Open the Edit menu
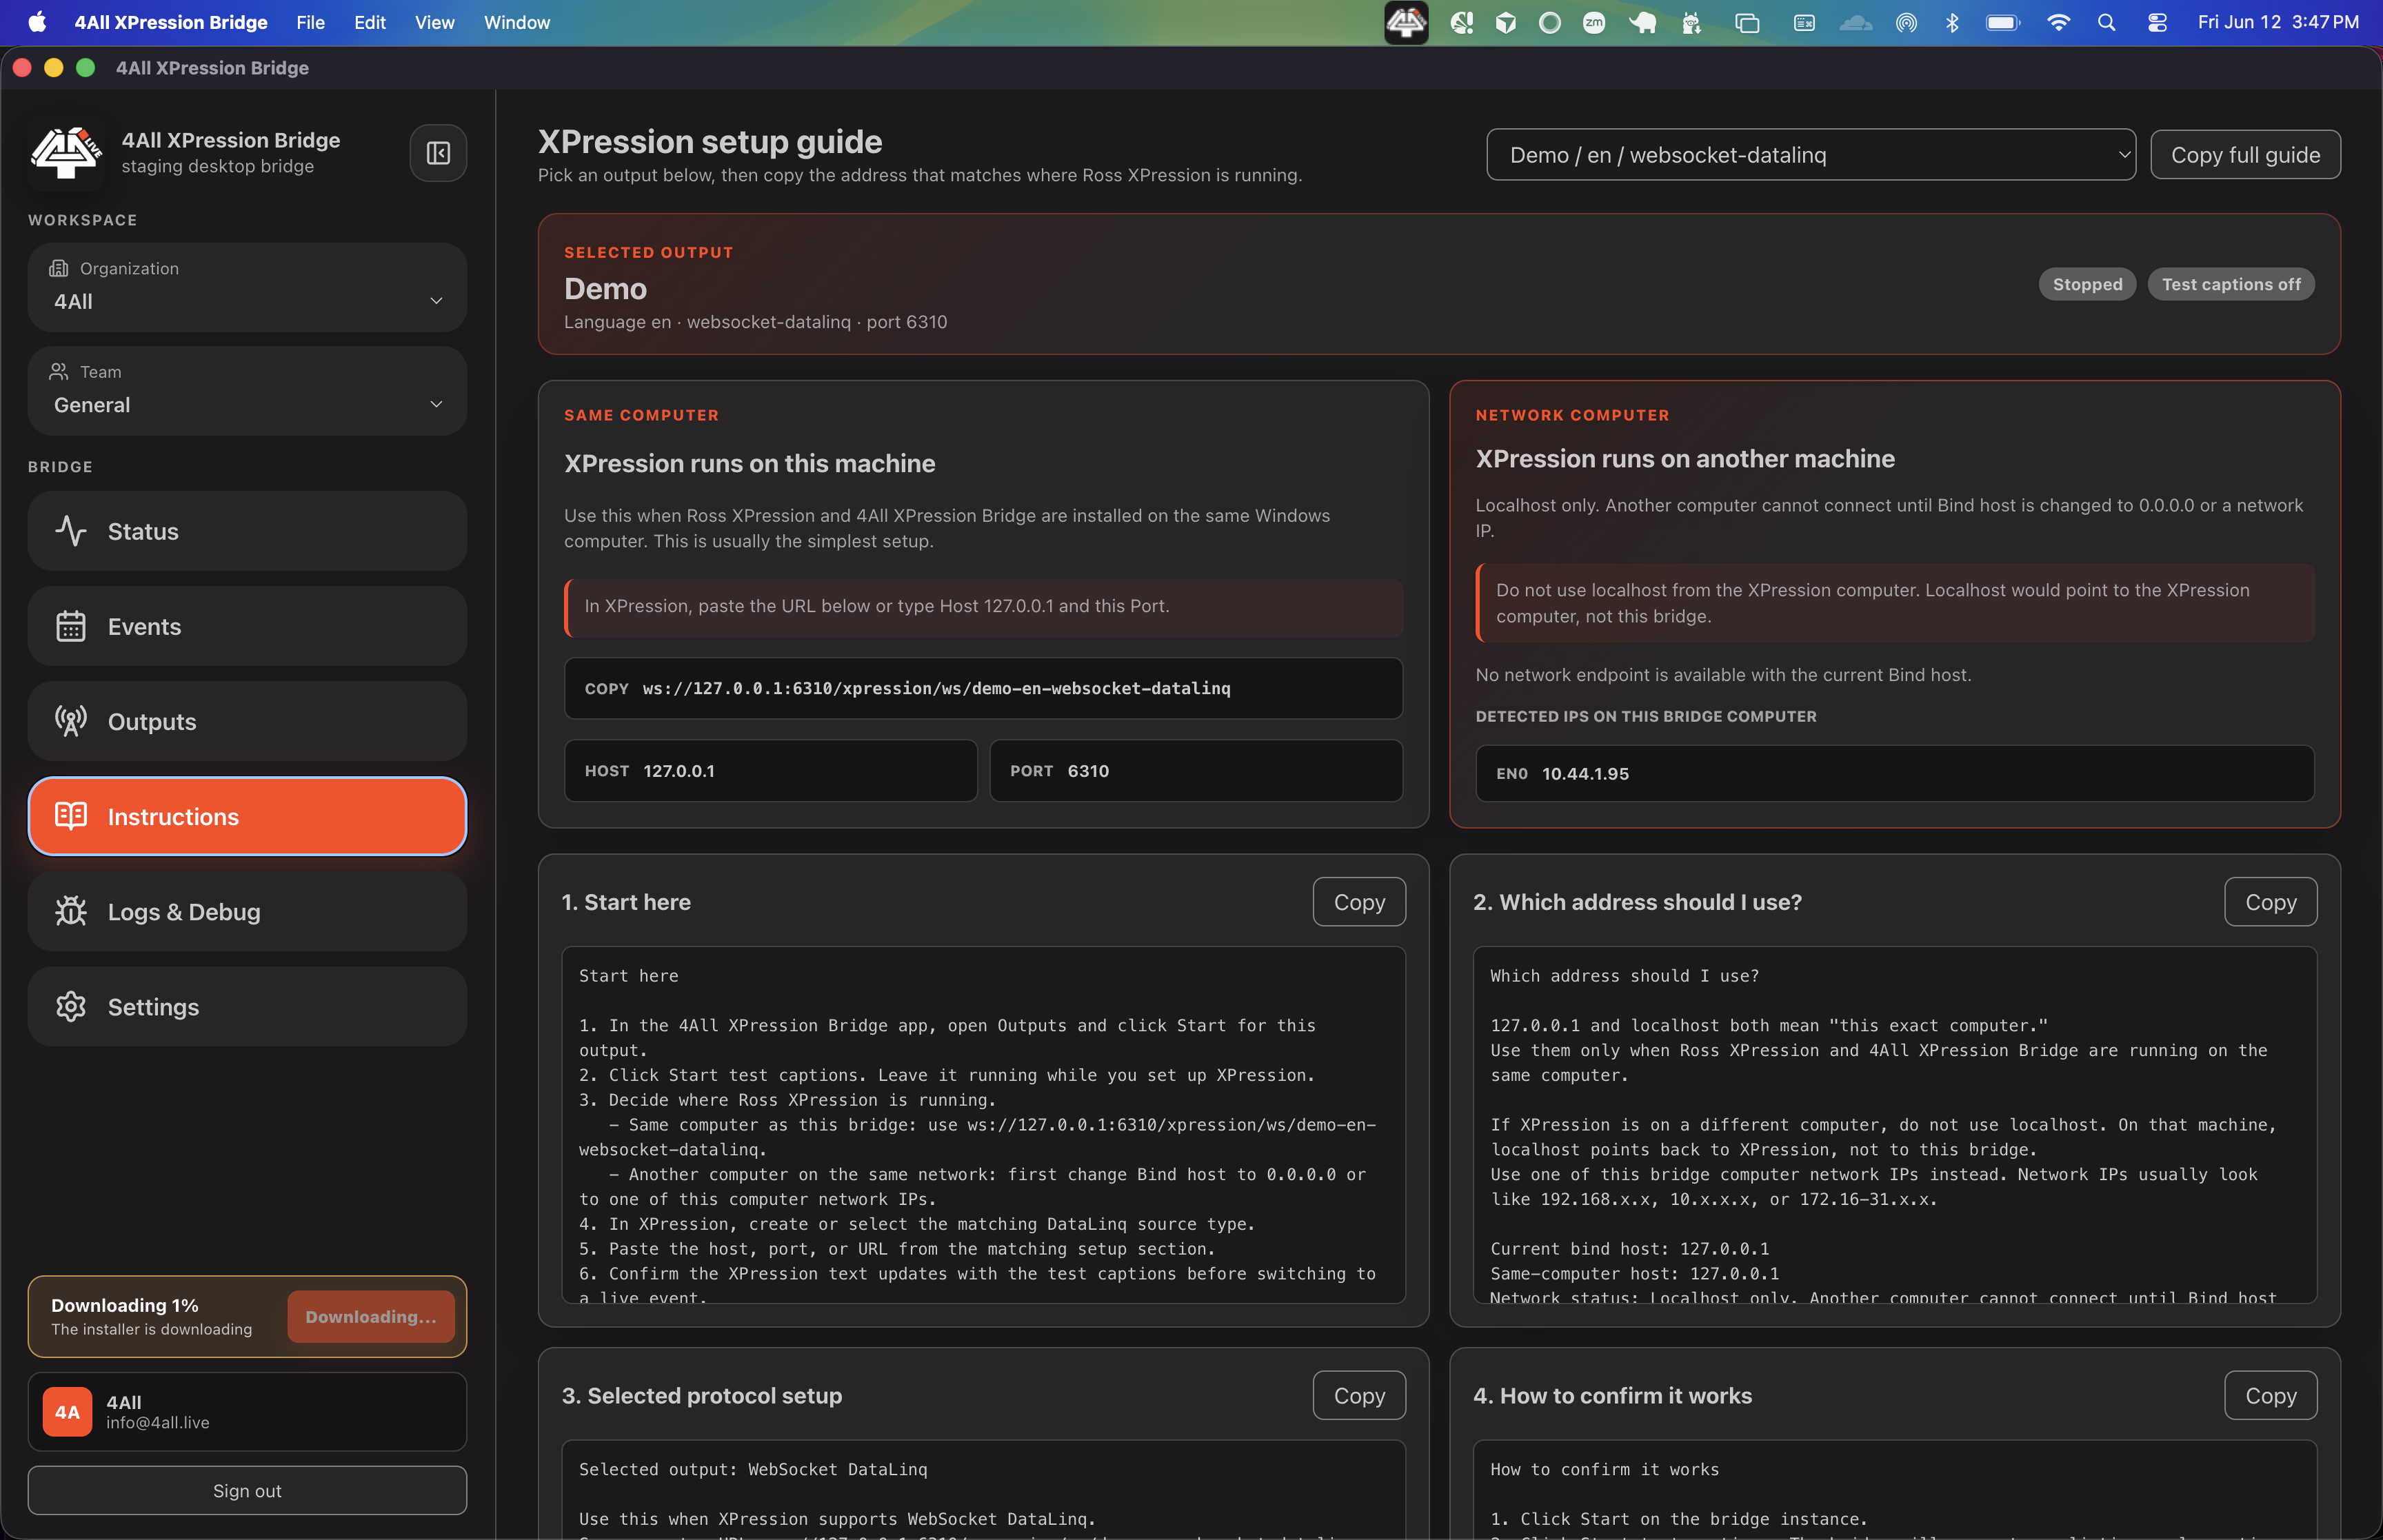Viewport: 2383px width, 1540px height. [x=369, y=22]
